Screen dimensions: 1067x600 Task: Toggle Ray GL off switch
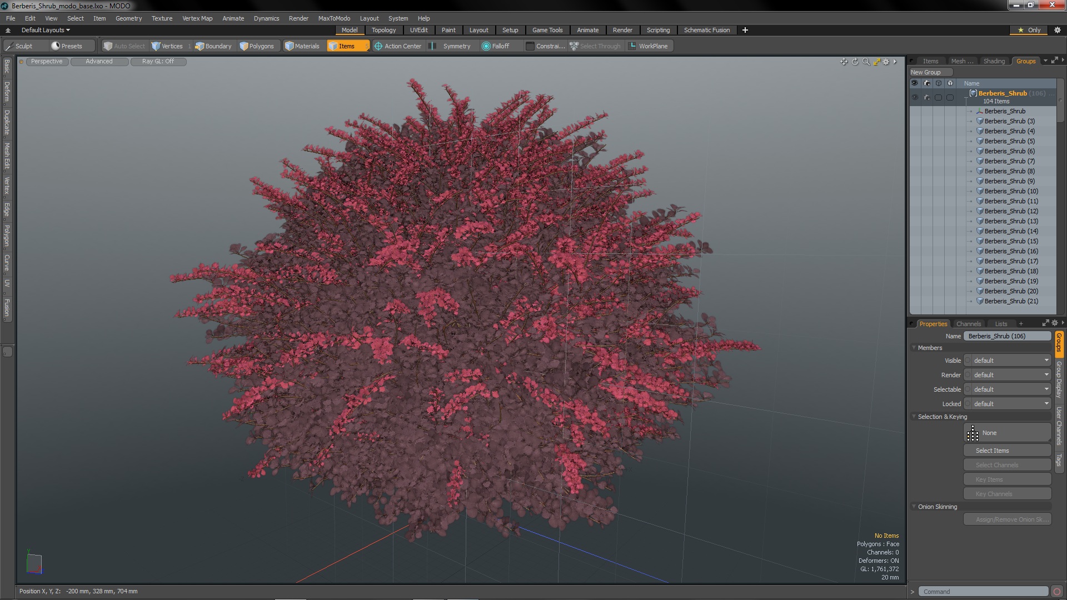[x=158, y=62]
